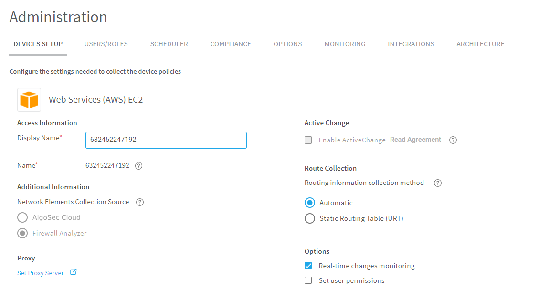The image size is (539, 302).
Task: Select AlgoSec Cloud collection source
Action: pyautogui.click(x=22, y=217)
